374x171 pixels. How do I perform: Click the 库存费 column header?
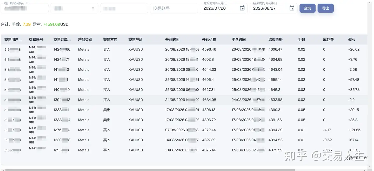pyautogui.click(x=328, y=40)
